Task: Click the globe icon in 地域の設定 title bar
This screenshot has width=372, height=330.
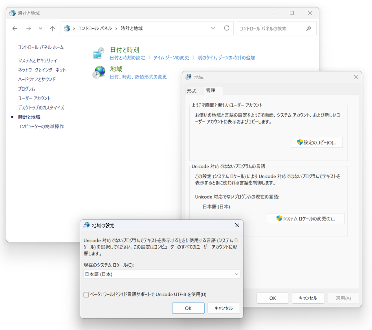Action: [x=86, y=225]
